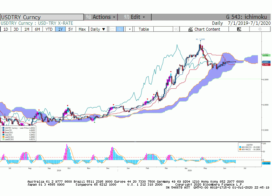
Task: Select the 6M time range tab
Action: 37,29
